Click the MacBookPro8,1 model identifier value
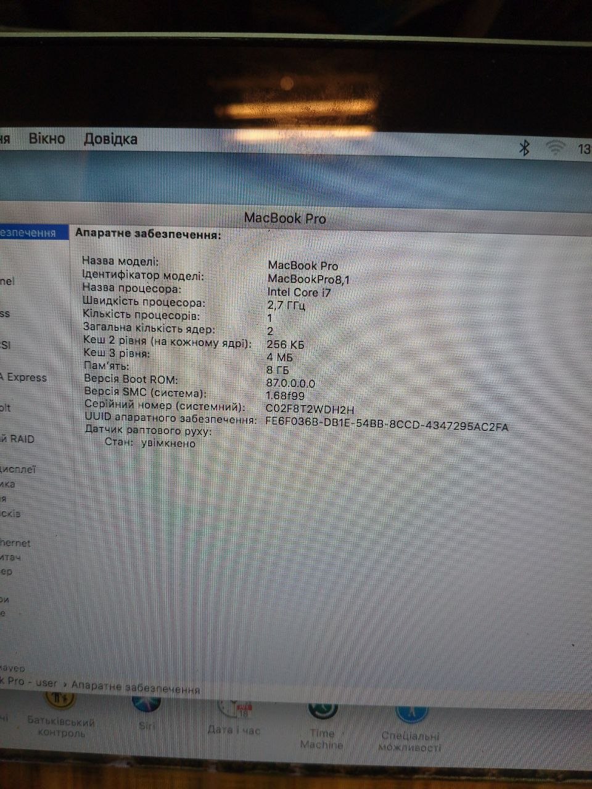 coord(308,279)
